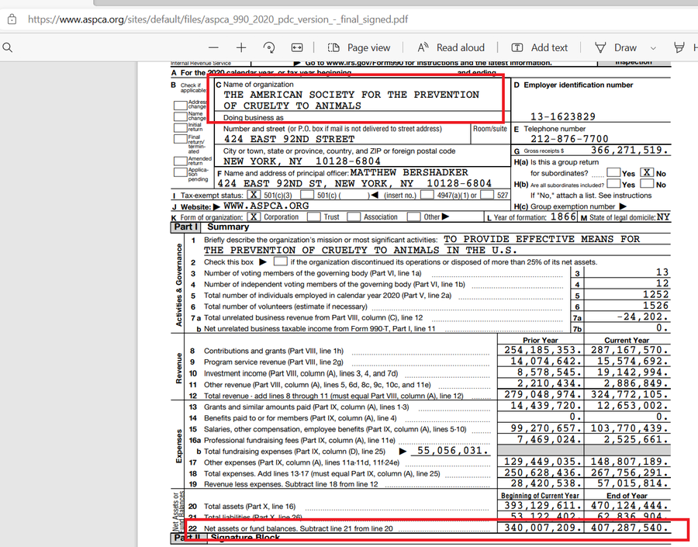Click the site lock icon in address bar

pos(12,19)
